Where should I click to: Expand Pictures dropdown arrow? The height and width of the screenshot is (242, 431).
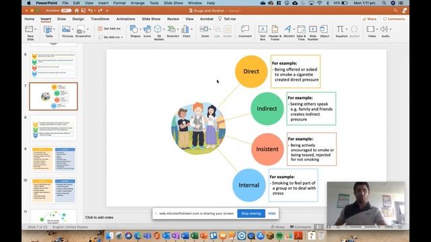click(x=73, y=29)
